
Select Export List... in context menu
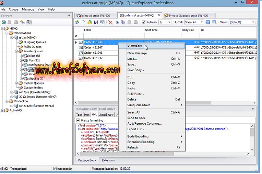coord(136,129)
